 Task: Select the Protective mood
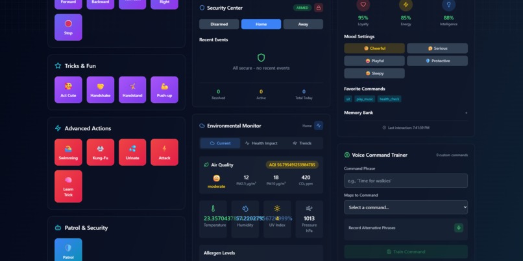click(437, 61)
